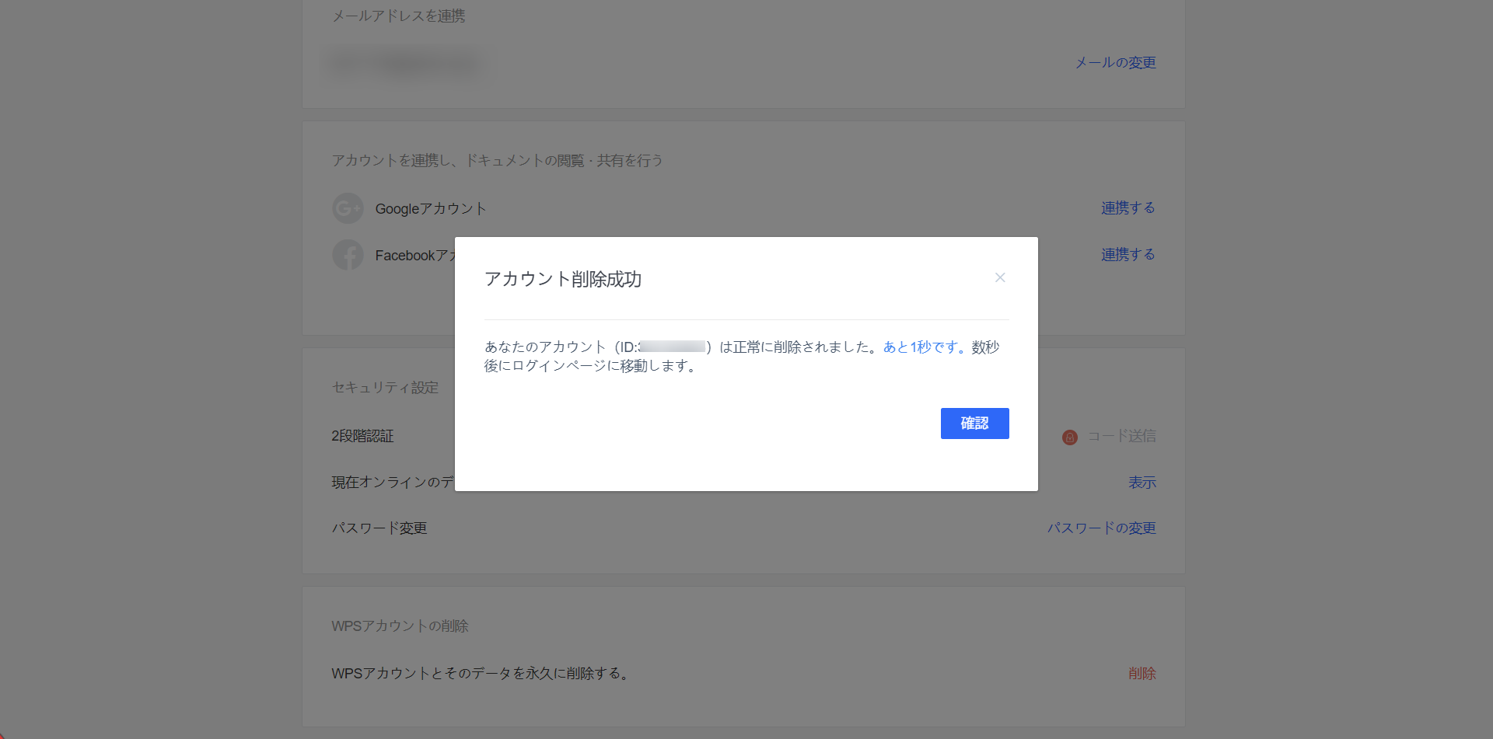Click the 2段階認証 label
This screenshot has height=739, width=1493.
click(362, 436)
